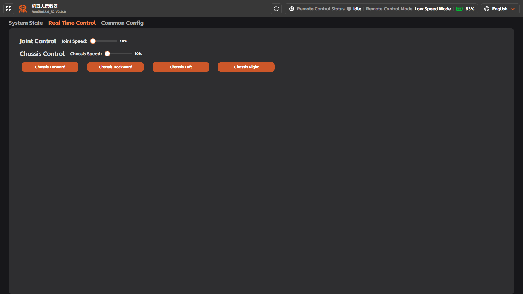Viewport: 523px width, 294px height.
Task: Open the Common Config tab
Action: [x=122, y=23]
